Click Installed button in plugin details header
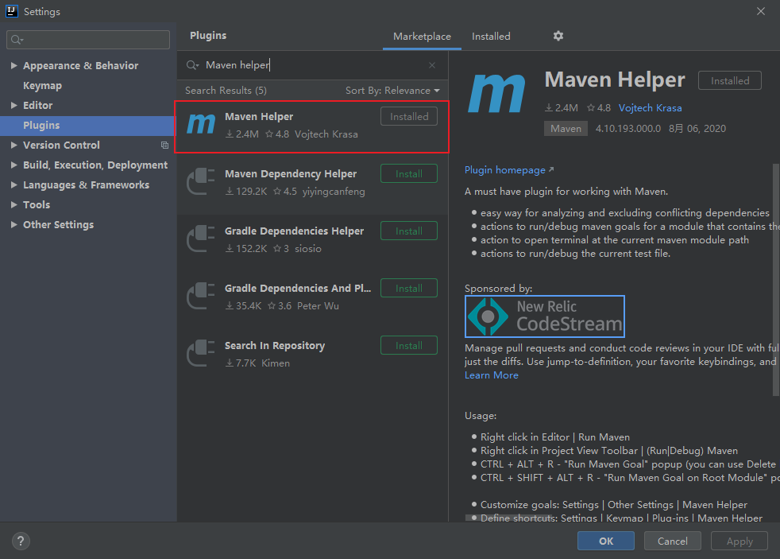This screenshot has width=780, height=559. [730, 80]
